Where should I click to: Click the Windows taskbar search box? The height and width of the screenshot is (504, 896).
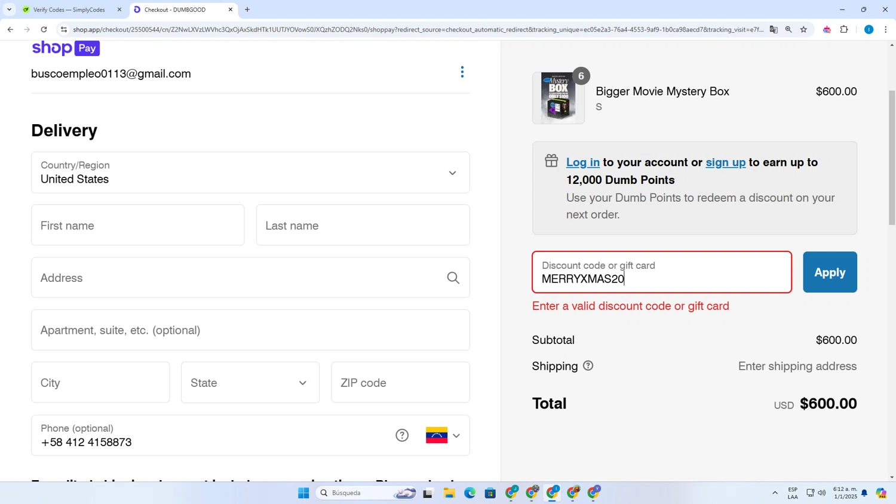(366, 493)
